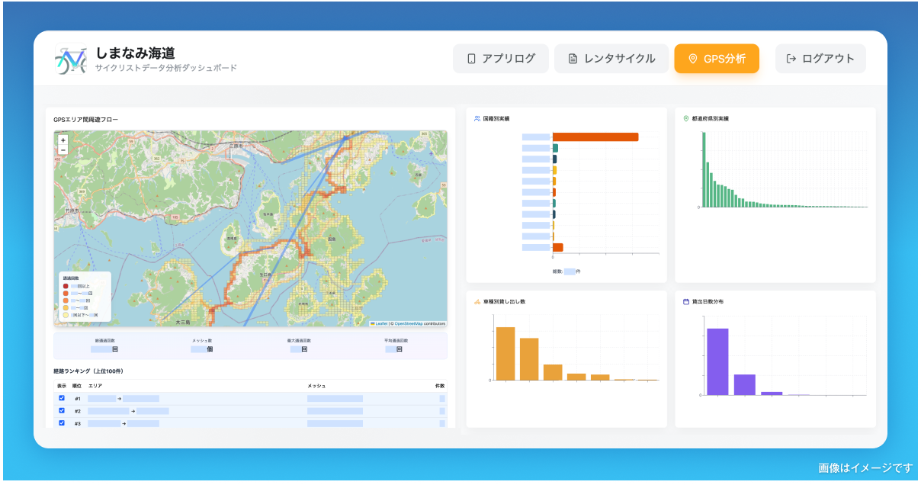921x485 pixels.
Task: Log out with the ログアウト button
Action: pos(820,59)
